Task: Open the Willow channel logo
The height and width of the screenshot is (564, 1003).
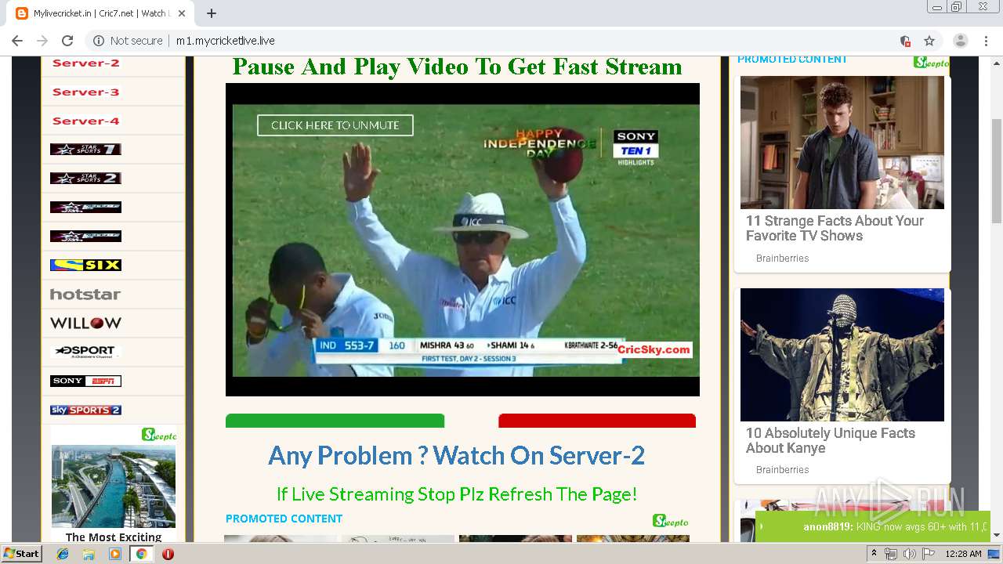Action: coord(85,323)
